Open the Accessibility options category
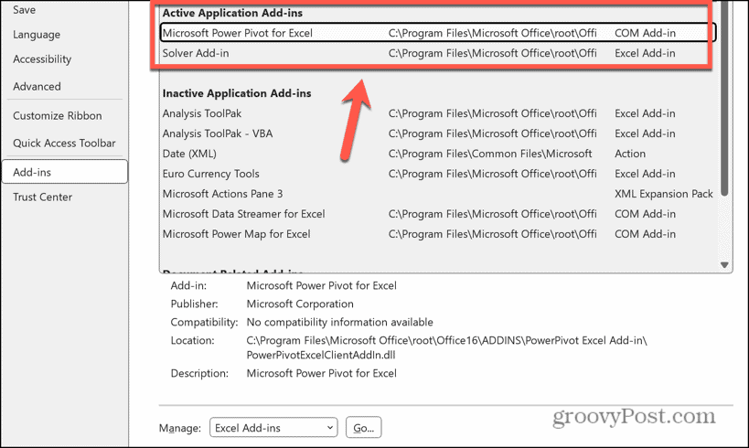 click(x=42, y=59)
